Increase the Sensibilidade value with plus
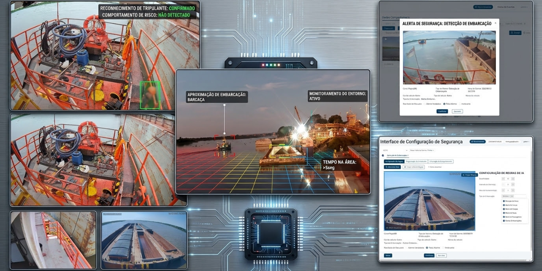The height and width of the screenshot is (271, 542). point(514,178)
